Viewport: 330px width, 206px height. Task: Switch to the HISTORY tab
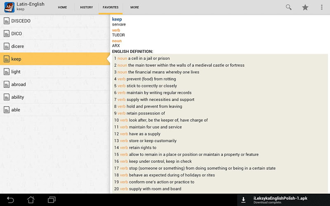[x=86, y=7]
